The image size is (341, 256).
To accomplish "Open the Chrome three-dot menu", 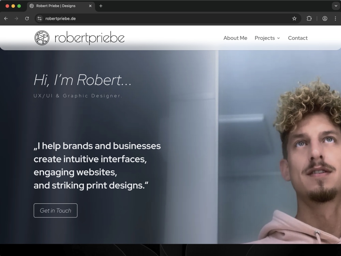I will [x=335, y=18].
